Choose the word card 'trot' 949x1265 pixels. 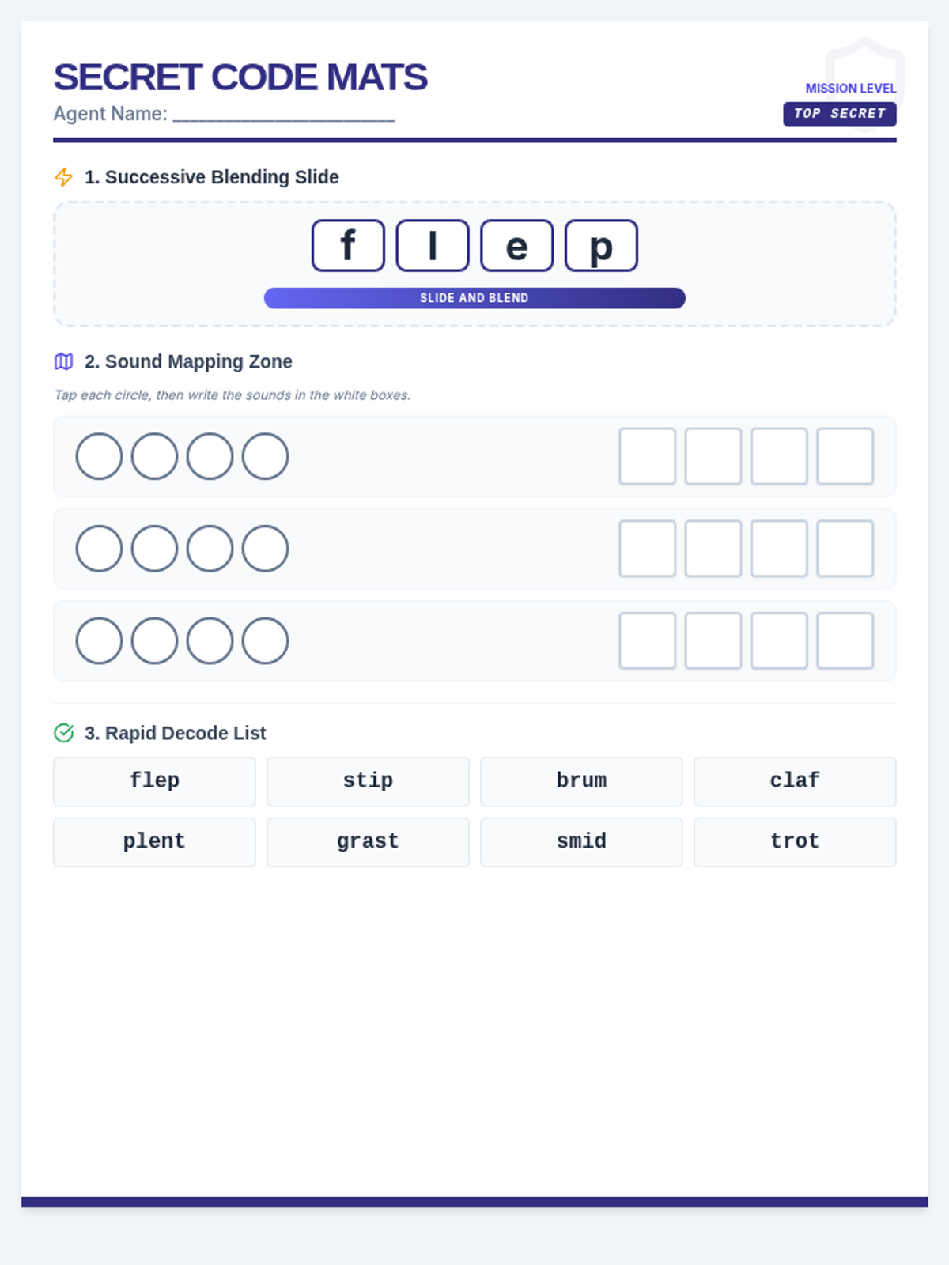795,843
